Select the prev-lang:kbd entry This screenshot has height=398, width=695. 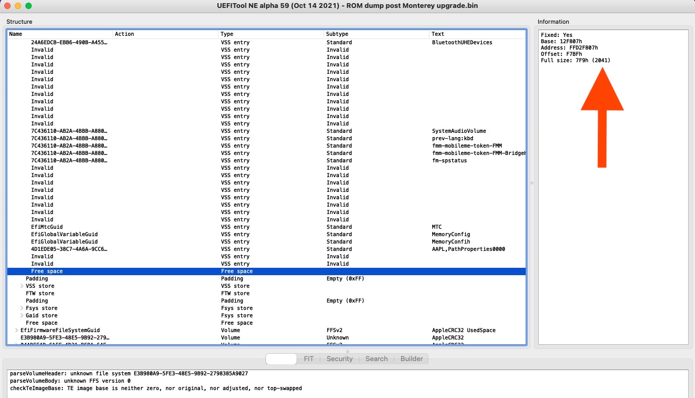(x=452, y=138)
